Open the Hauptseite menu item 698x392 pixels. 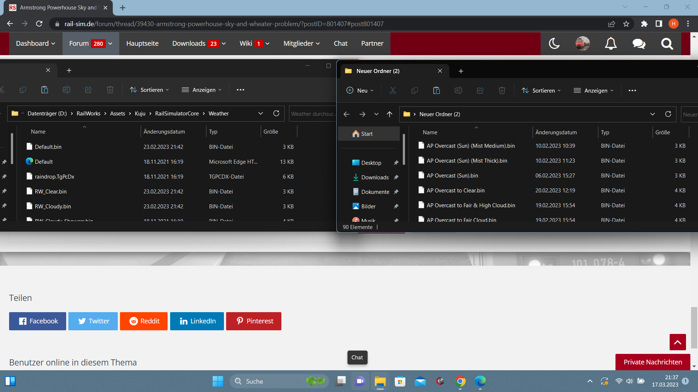tap(142, 44)
